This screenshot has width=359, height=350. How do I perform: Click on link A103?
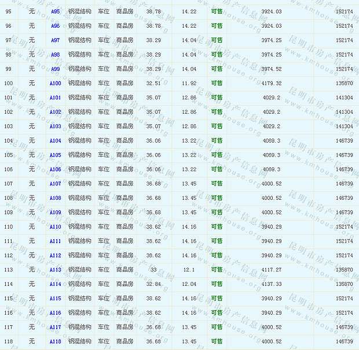click(55, 126)
